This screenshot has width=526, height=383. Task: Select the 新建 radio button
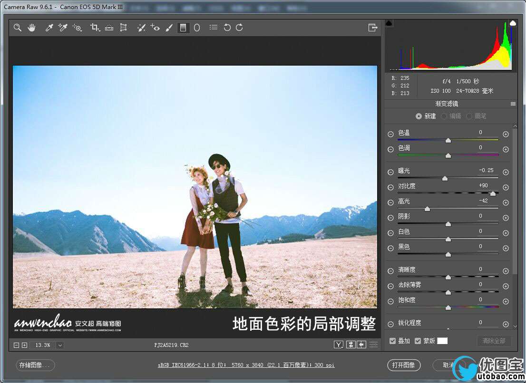coord(419,116)
